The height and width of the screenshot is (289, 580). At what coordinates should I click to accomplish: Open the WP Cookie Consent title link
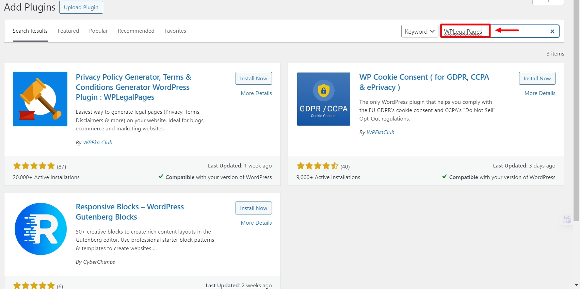(x=424, y=82)
